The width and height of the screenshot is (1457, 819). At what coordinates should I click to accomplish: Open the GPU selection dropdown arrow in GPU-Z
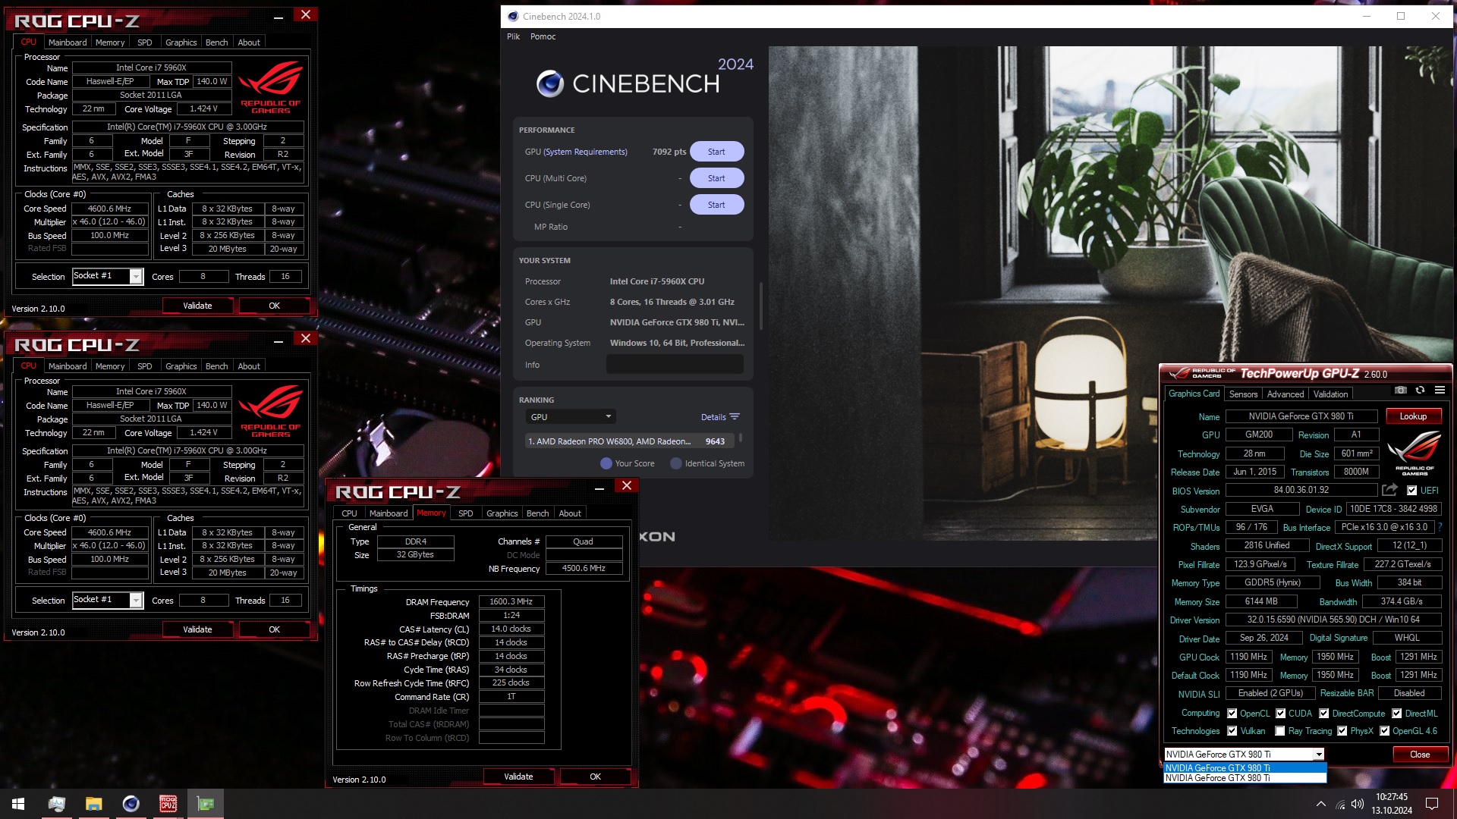click(x=1319, y=755)
